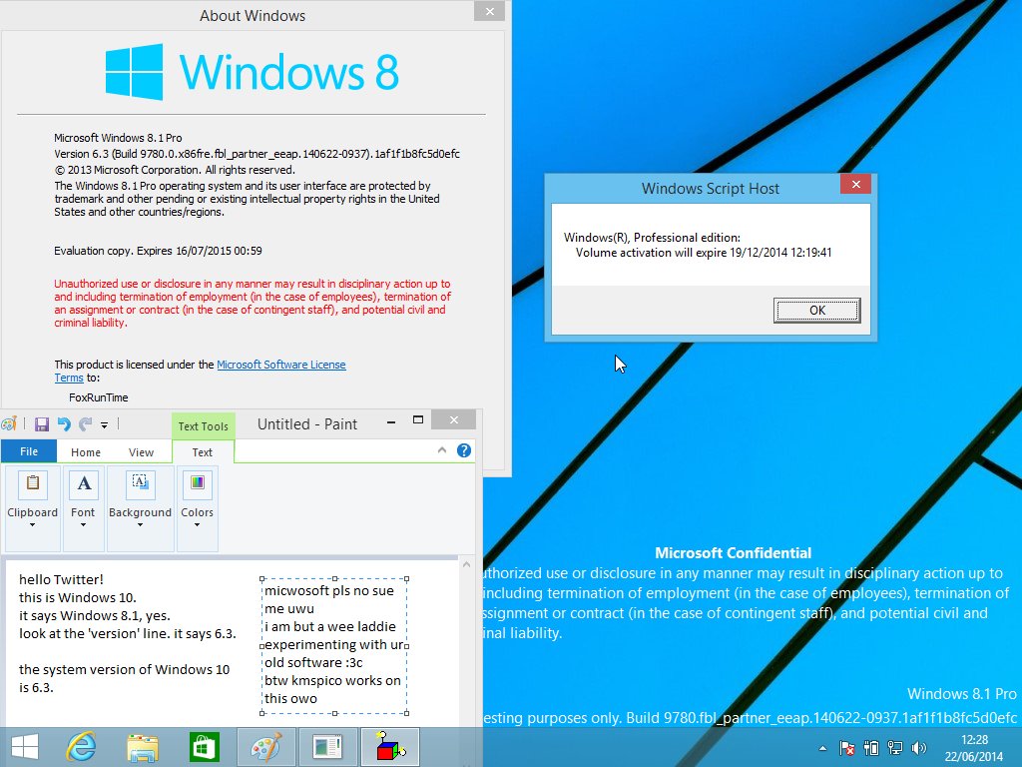Open Paint Help with the question mark

click(464, 450)
